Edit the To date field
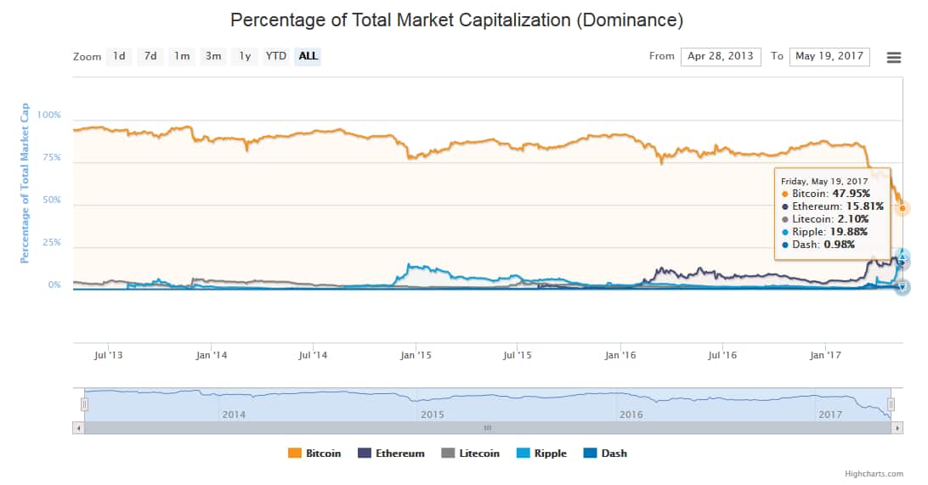This screenshot has height=485, width=928. (829, 57)
